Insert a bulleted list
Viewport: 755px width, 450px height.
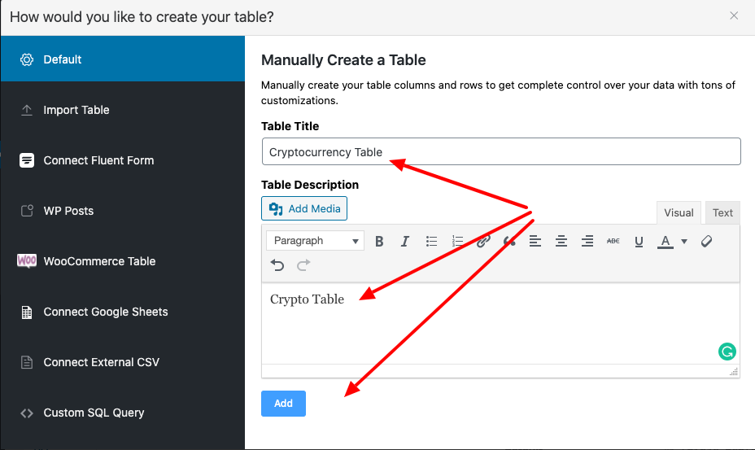click(431, 241)
